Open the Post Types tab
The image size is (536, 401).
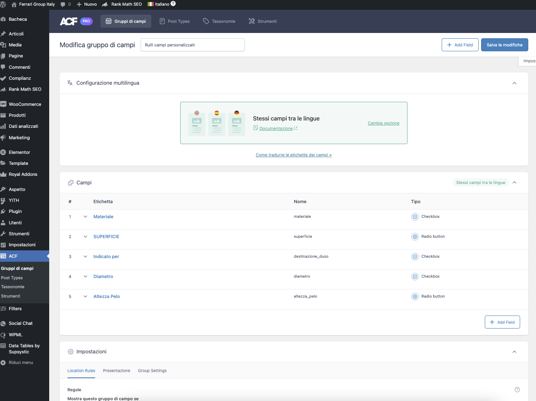point(174,21)
